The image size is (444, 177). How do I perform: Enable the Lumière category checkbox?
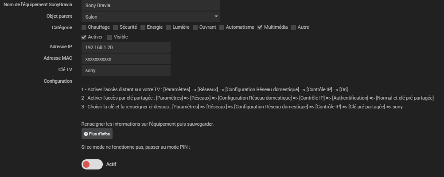(168, 27)
